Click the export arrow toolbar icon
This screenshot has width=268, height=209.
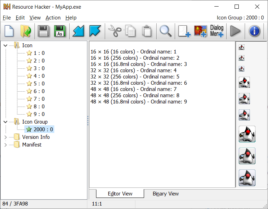click(x=95, y=31)
